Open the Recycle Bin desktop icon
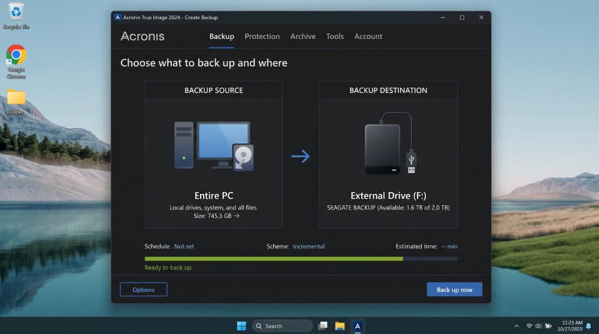Viewport: 599px width, 334px height. 16,16
